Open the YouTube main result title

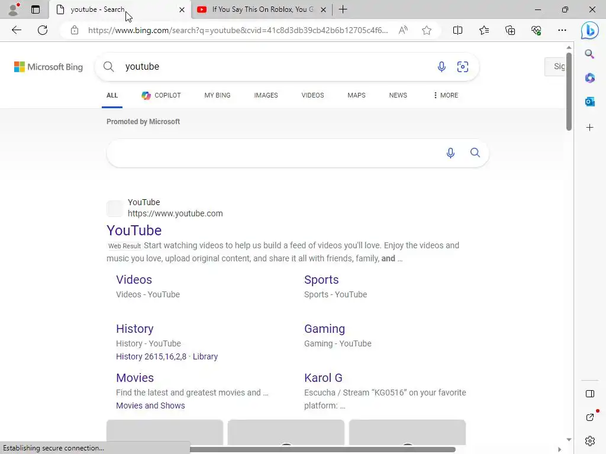pos(134,231)
